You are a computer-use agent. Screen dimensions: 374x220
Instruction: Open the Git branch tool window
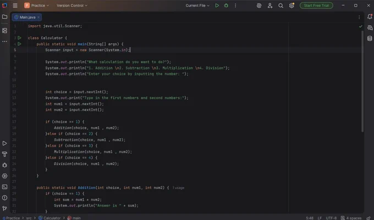(x=4, y=208)
